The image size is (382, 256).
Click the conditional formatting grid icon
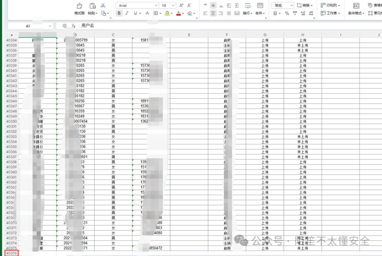(356, 6)
